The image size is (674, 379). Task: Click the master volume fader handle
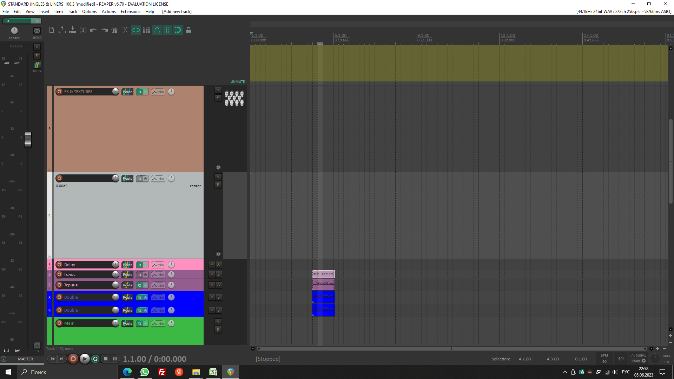point(28,140)
